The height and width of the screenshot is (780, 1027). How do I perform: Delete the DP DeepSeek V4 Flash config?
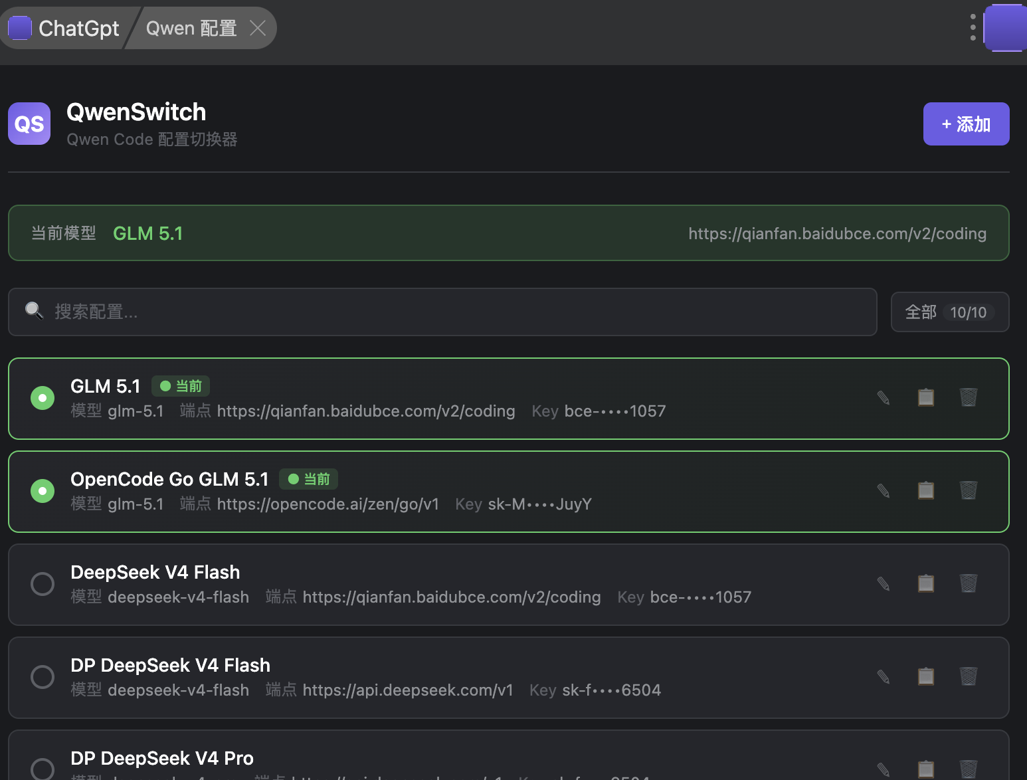click(969, 677)
